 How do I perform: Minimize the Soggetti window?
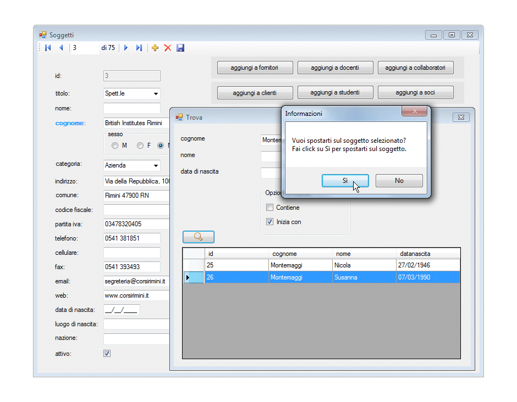click(x=433, y=35)
